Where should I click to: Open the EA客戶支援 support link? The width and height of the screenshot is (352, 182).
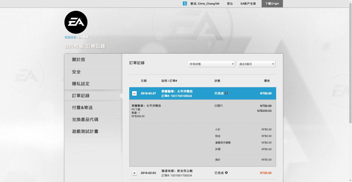coord(248,4)
